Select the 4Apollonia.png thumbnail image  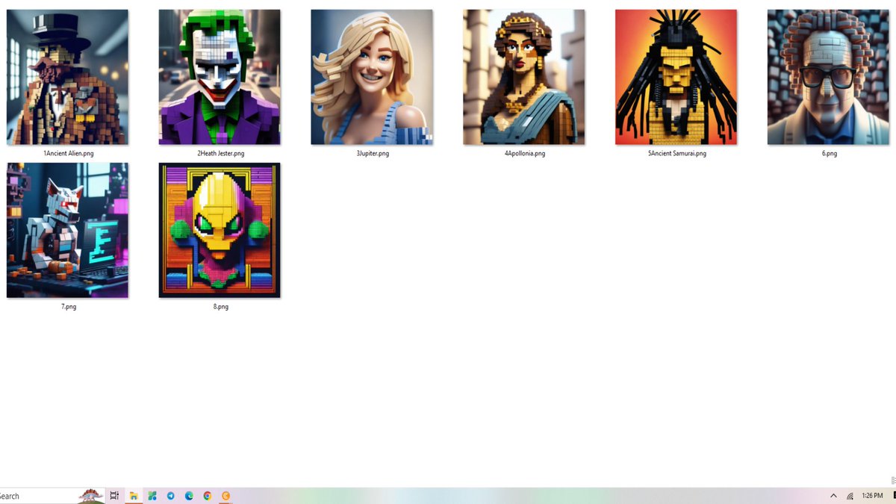(x=524, y=77)
